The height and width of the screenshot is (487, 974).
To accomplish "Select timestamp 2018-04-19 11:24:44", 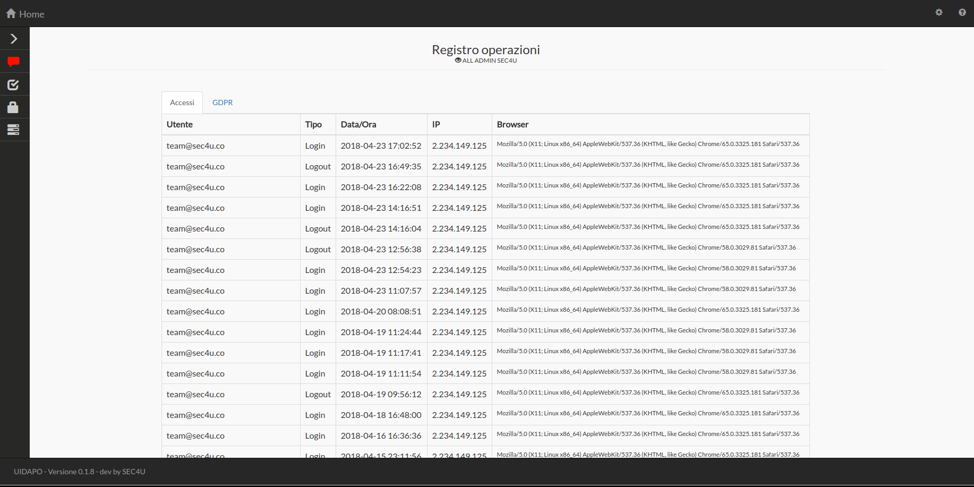I will 381,332.
